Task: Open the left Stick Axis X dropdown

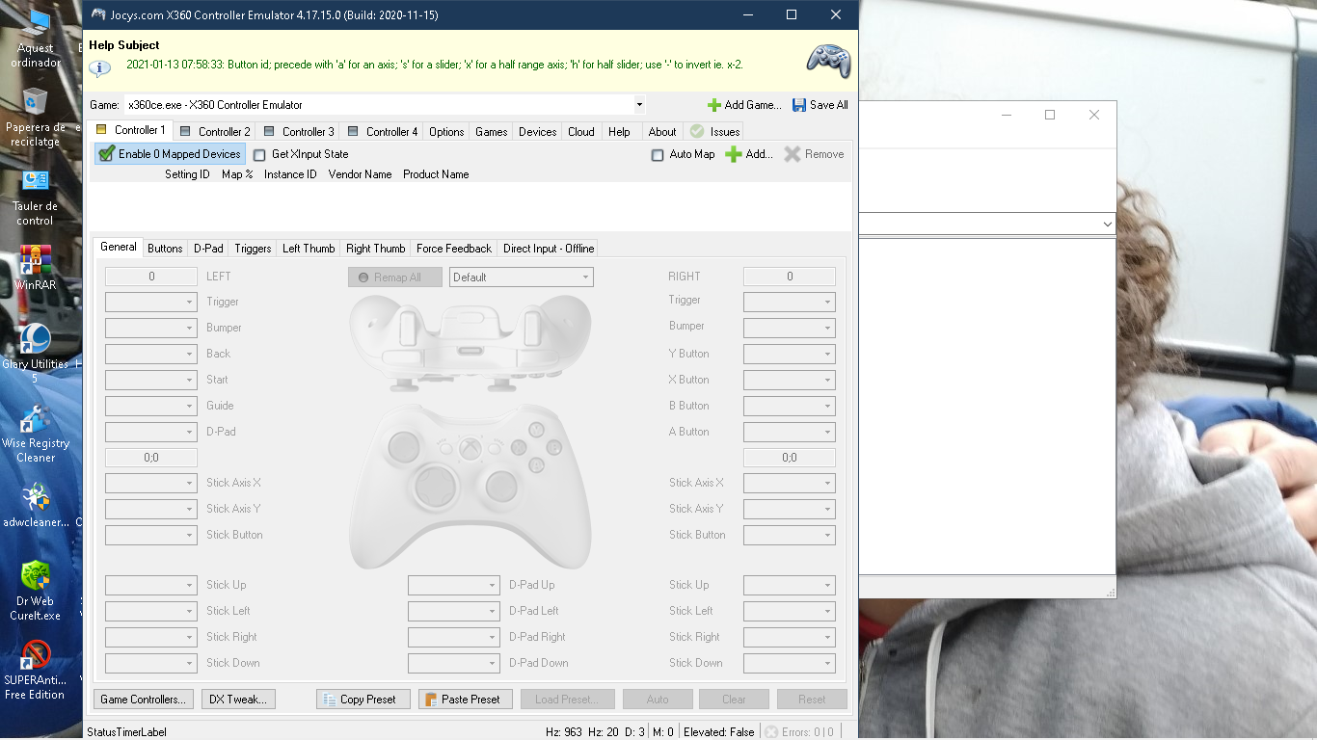Action: [x=151, y=484]
